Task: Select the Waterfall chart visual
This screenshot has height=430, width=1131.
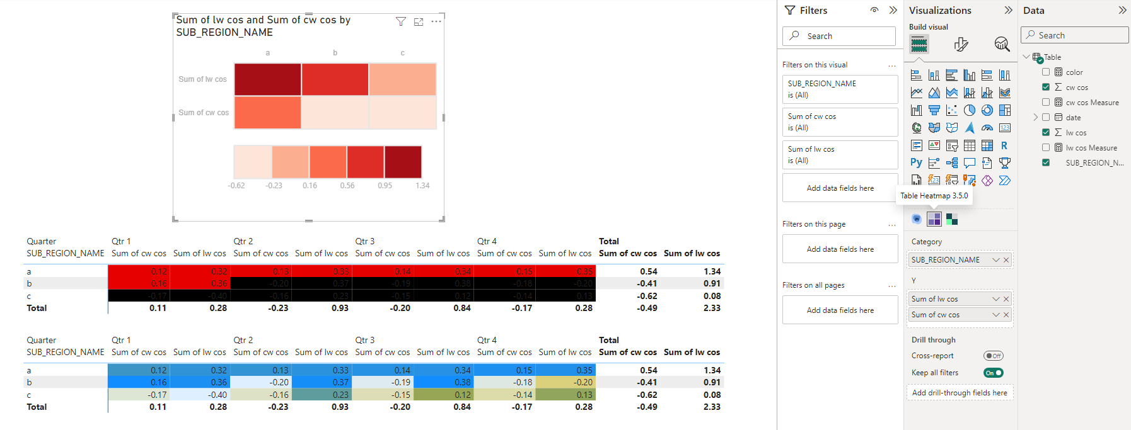Action: pos(917,111)
